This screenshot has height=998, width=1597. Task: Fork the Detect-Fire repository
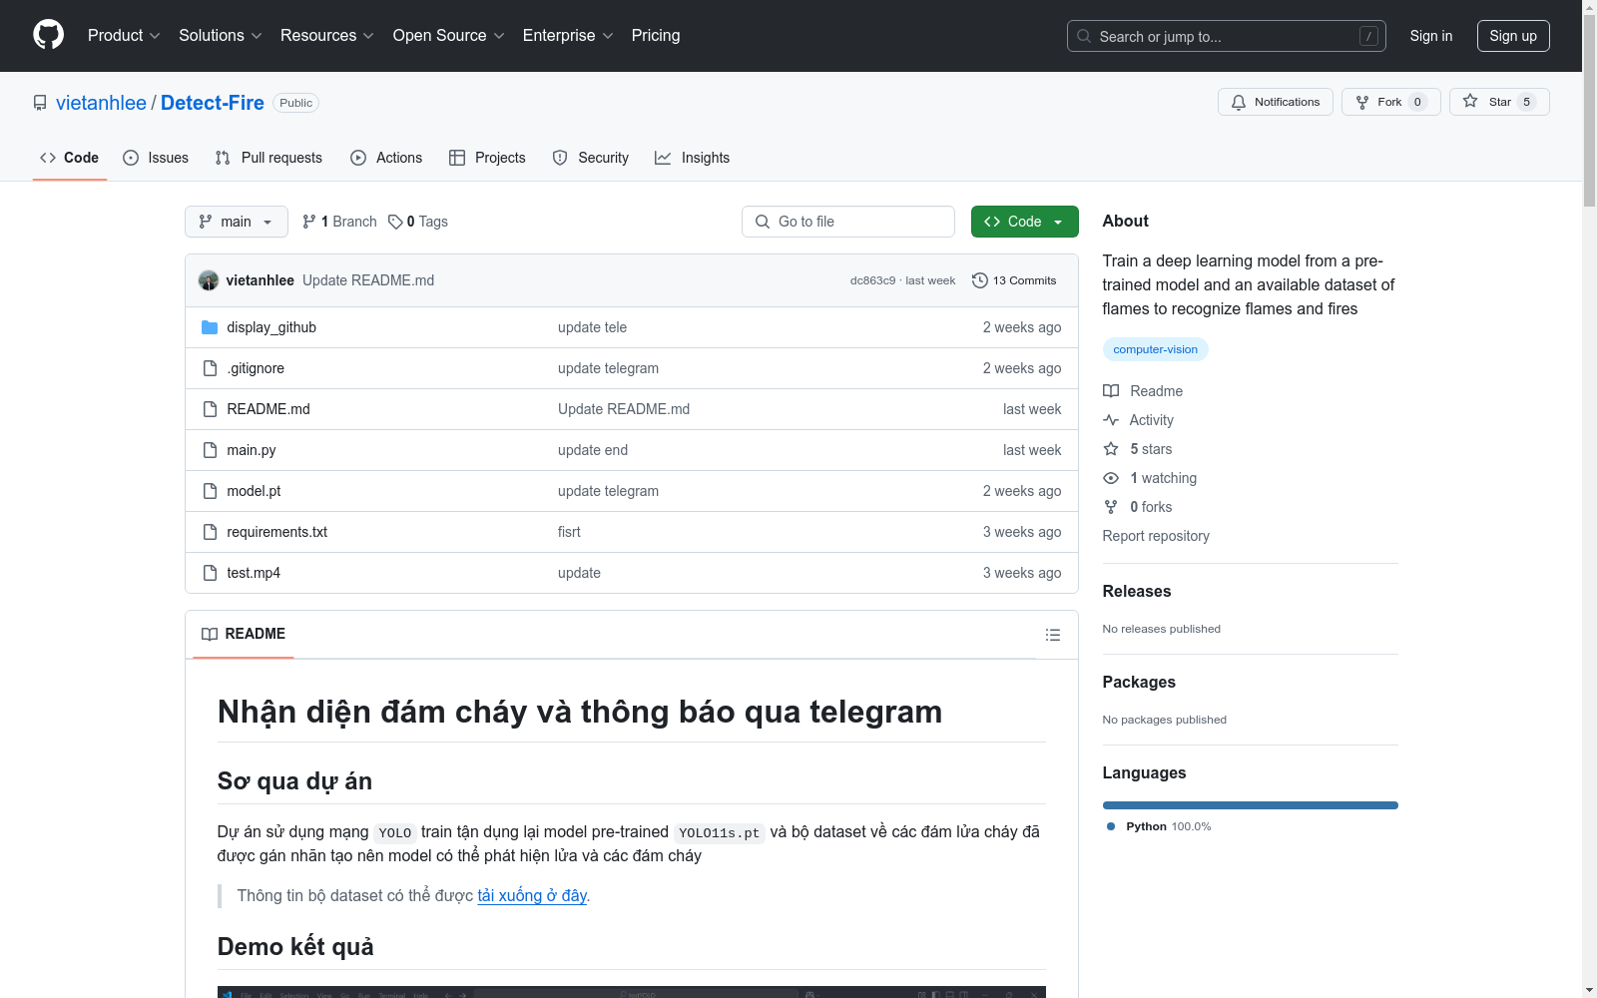pyautogui.click(x=1390, y=102)
